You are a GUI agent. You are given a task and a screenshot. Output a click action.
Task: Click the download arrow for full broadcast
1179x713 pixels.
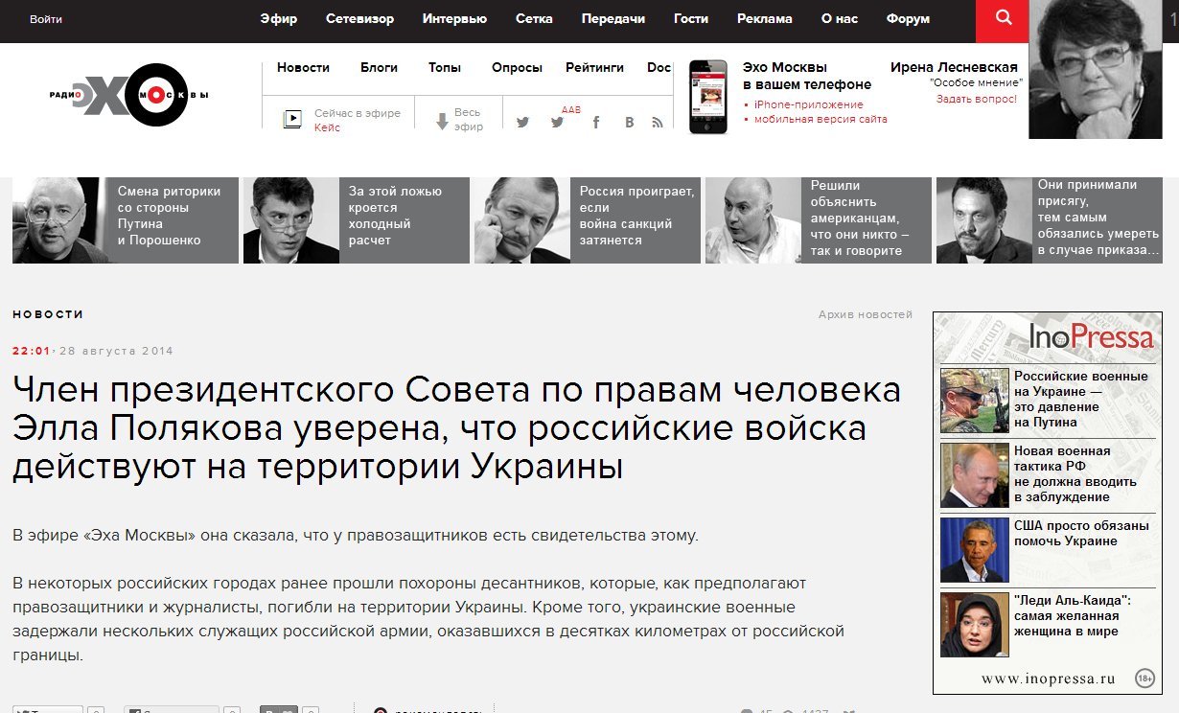pos(442,121)
